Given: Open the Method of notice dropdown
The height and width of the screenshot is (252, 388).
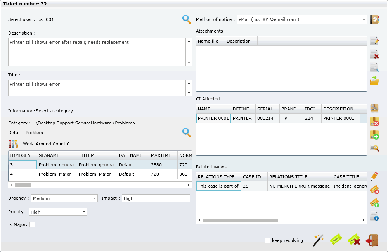Looking at the screenshot, I should (364, 19).
